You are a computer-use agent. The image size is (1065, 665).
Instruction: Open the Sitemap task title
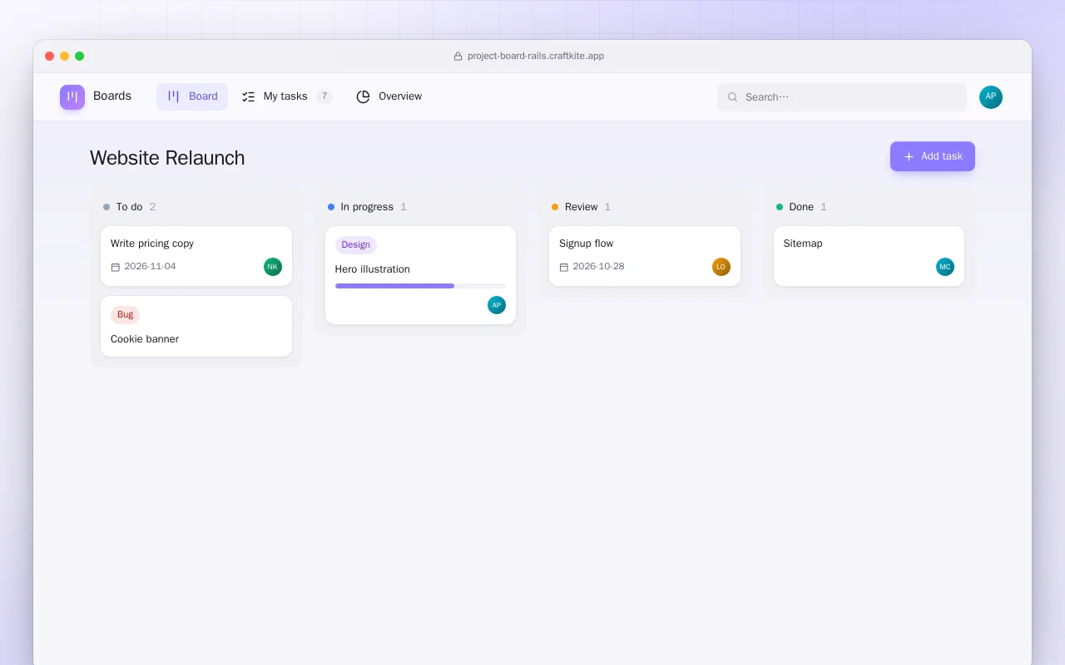[x=803, y=244]
